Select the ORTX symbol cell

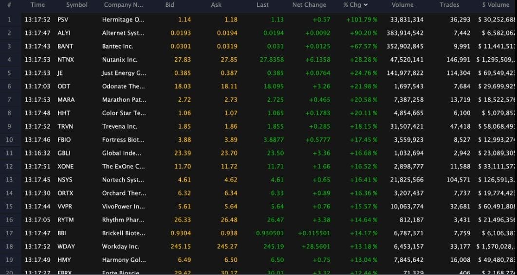coord(65,193)
